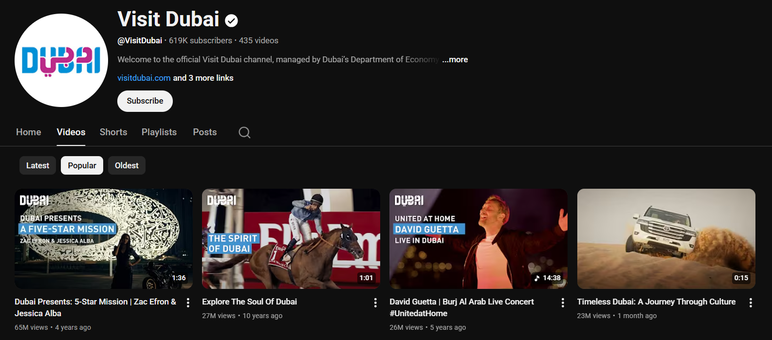Show the 3 more links
This screenshot has width=772, height=340.
203,78
